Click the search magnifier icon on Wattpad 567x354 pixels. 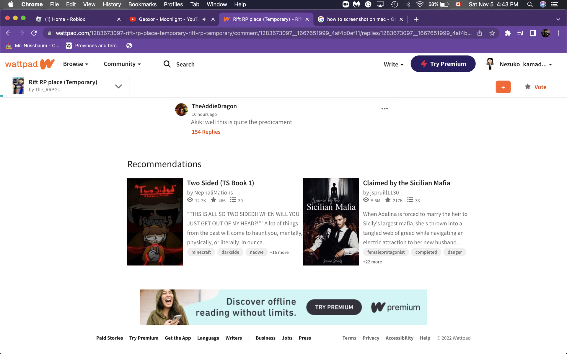click(167, 64)
